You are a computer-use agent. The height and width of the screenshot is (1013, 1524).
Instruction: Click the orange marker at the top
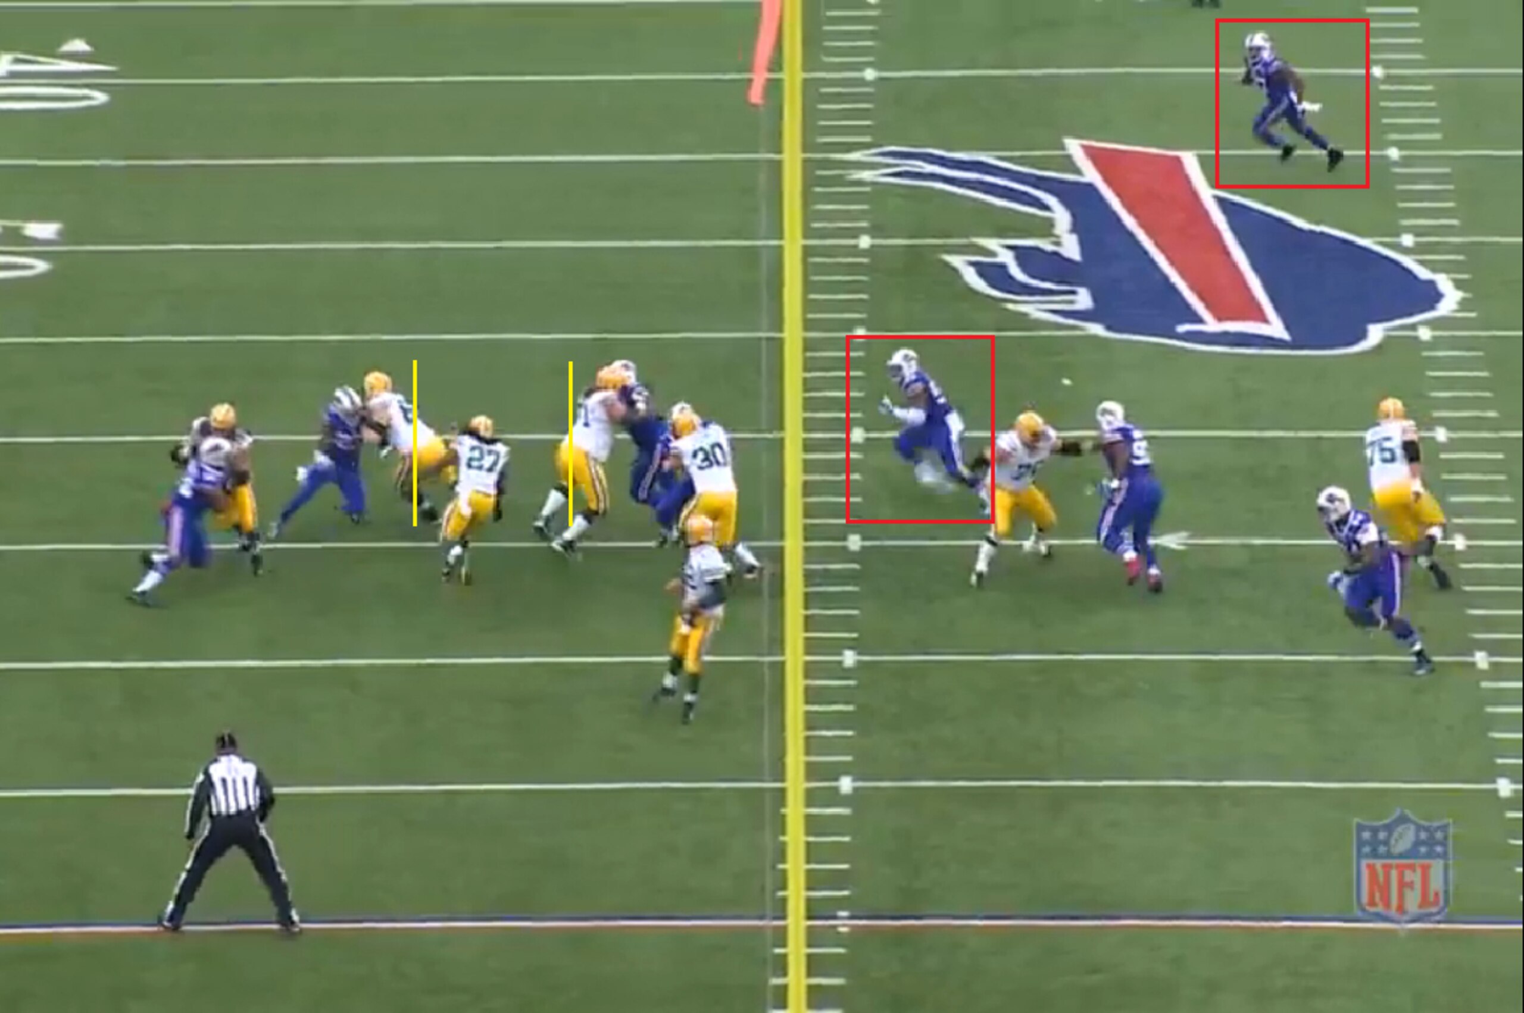pos(764,51)
